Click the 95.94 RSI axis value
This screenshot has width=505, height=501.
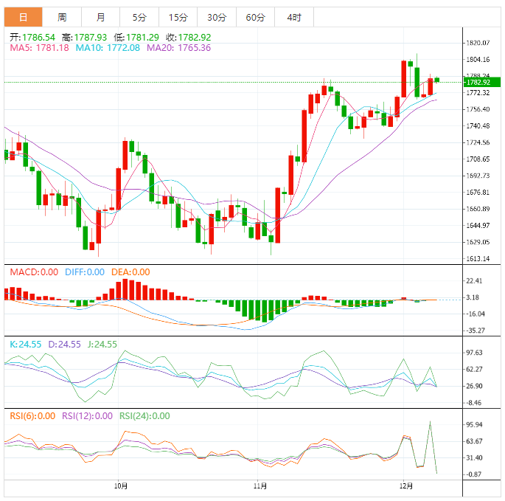coord(474,424)
